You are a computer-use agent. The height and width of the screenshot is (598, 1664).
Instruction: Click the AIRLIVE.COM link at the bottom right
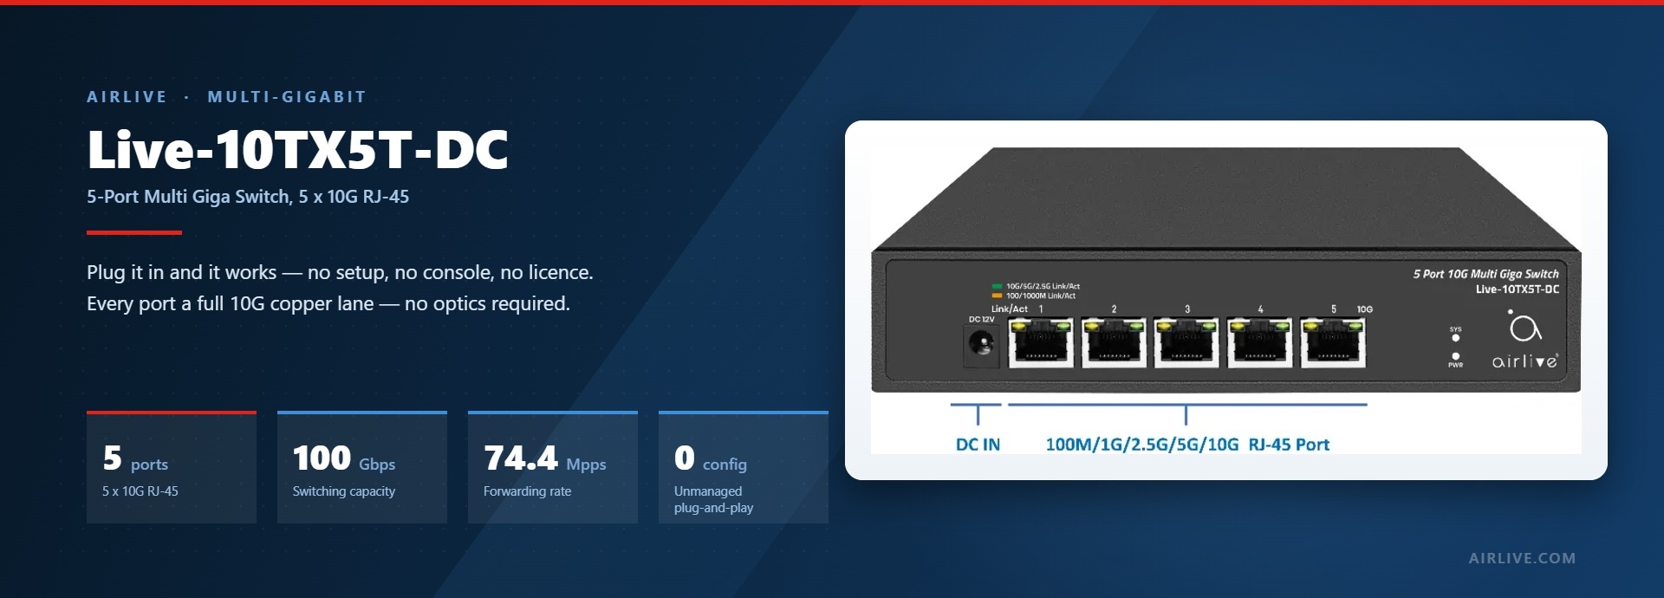(1522, 558)
